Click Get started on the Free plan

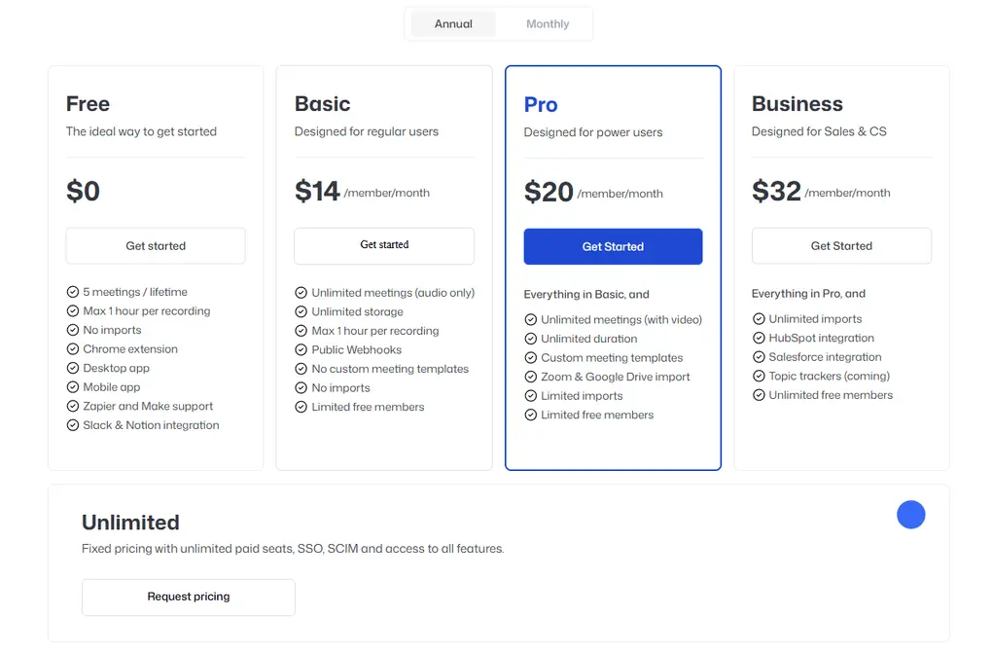point(155,246)
